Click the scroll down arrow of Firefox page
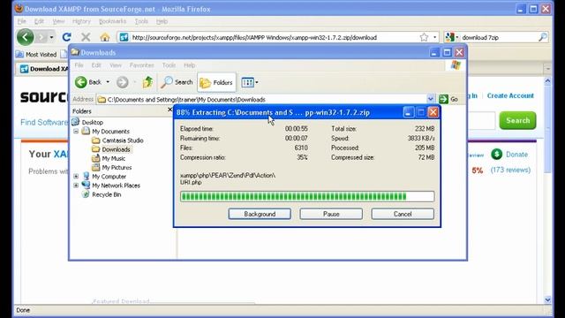 [x=547, y=299]
